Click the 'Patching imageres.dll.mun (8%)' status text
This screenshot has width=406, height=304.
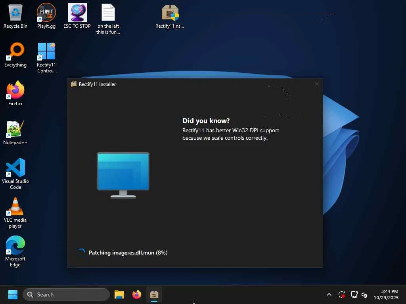click(128, 253)
